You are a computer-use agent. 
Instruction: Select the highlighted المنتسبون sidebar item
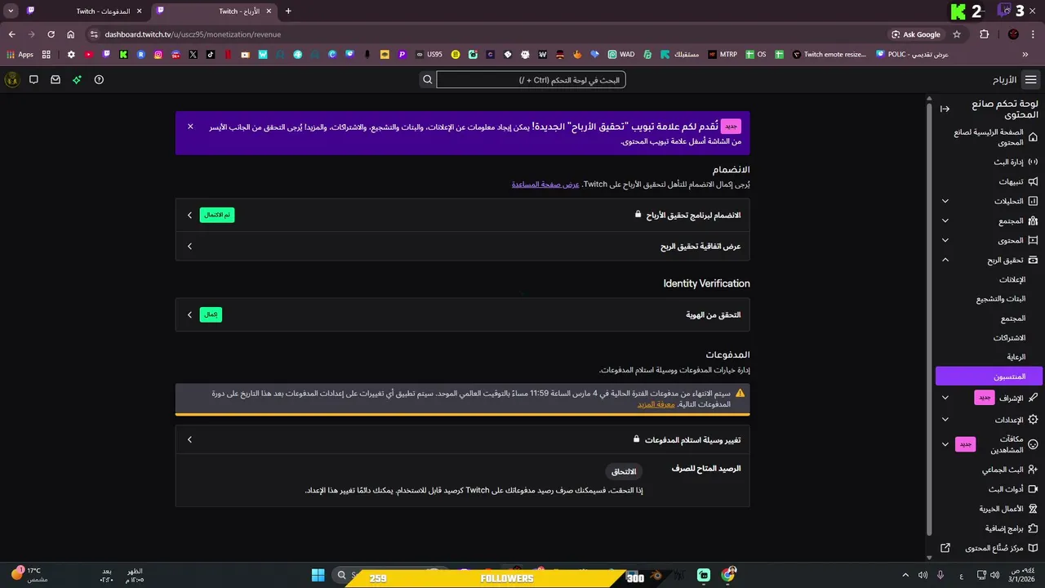[990, 376]
